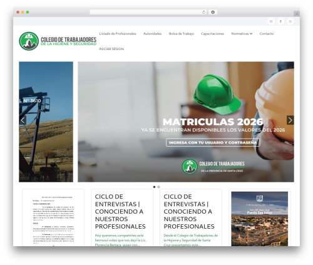Click INICIAR SESION link
This screenshot has width=313, height=265.
point(111,49)
